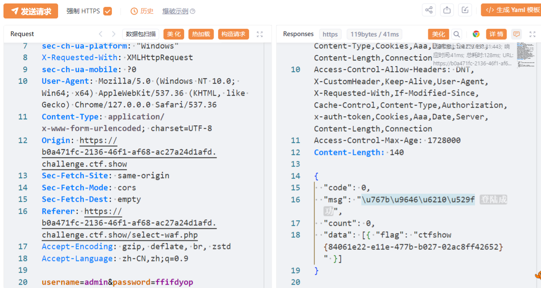
Task: Click the Responses panel title
Action: tap(298, 34)
